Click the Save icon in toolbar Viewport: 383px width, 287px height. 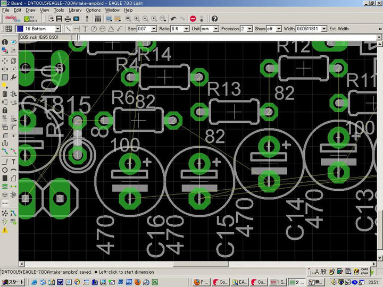click(x=59, y=19)
